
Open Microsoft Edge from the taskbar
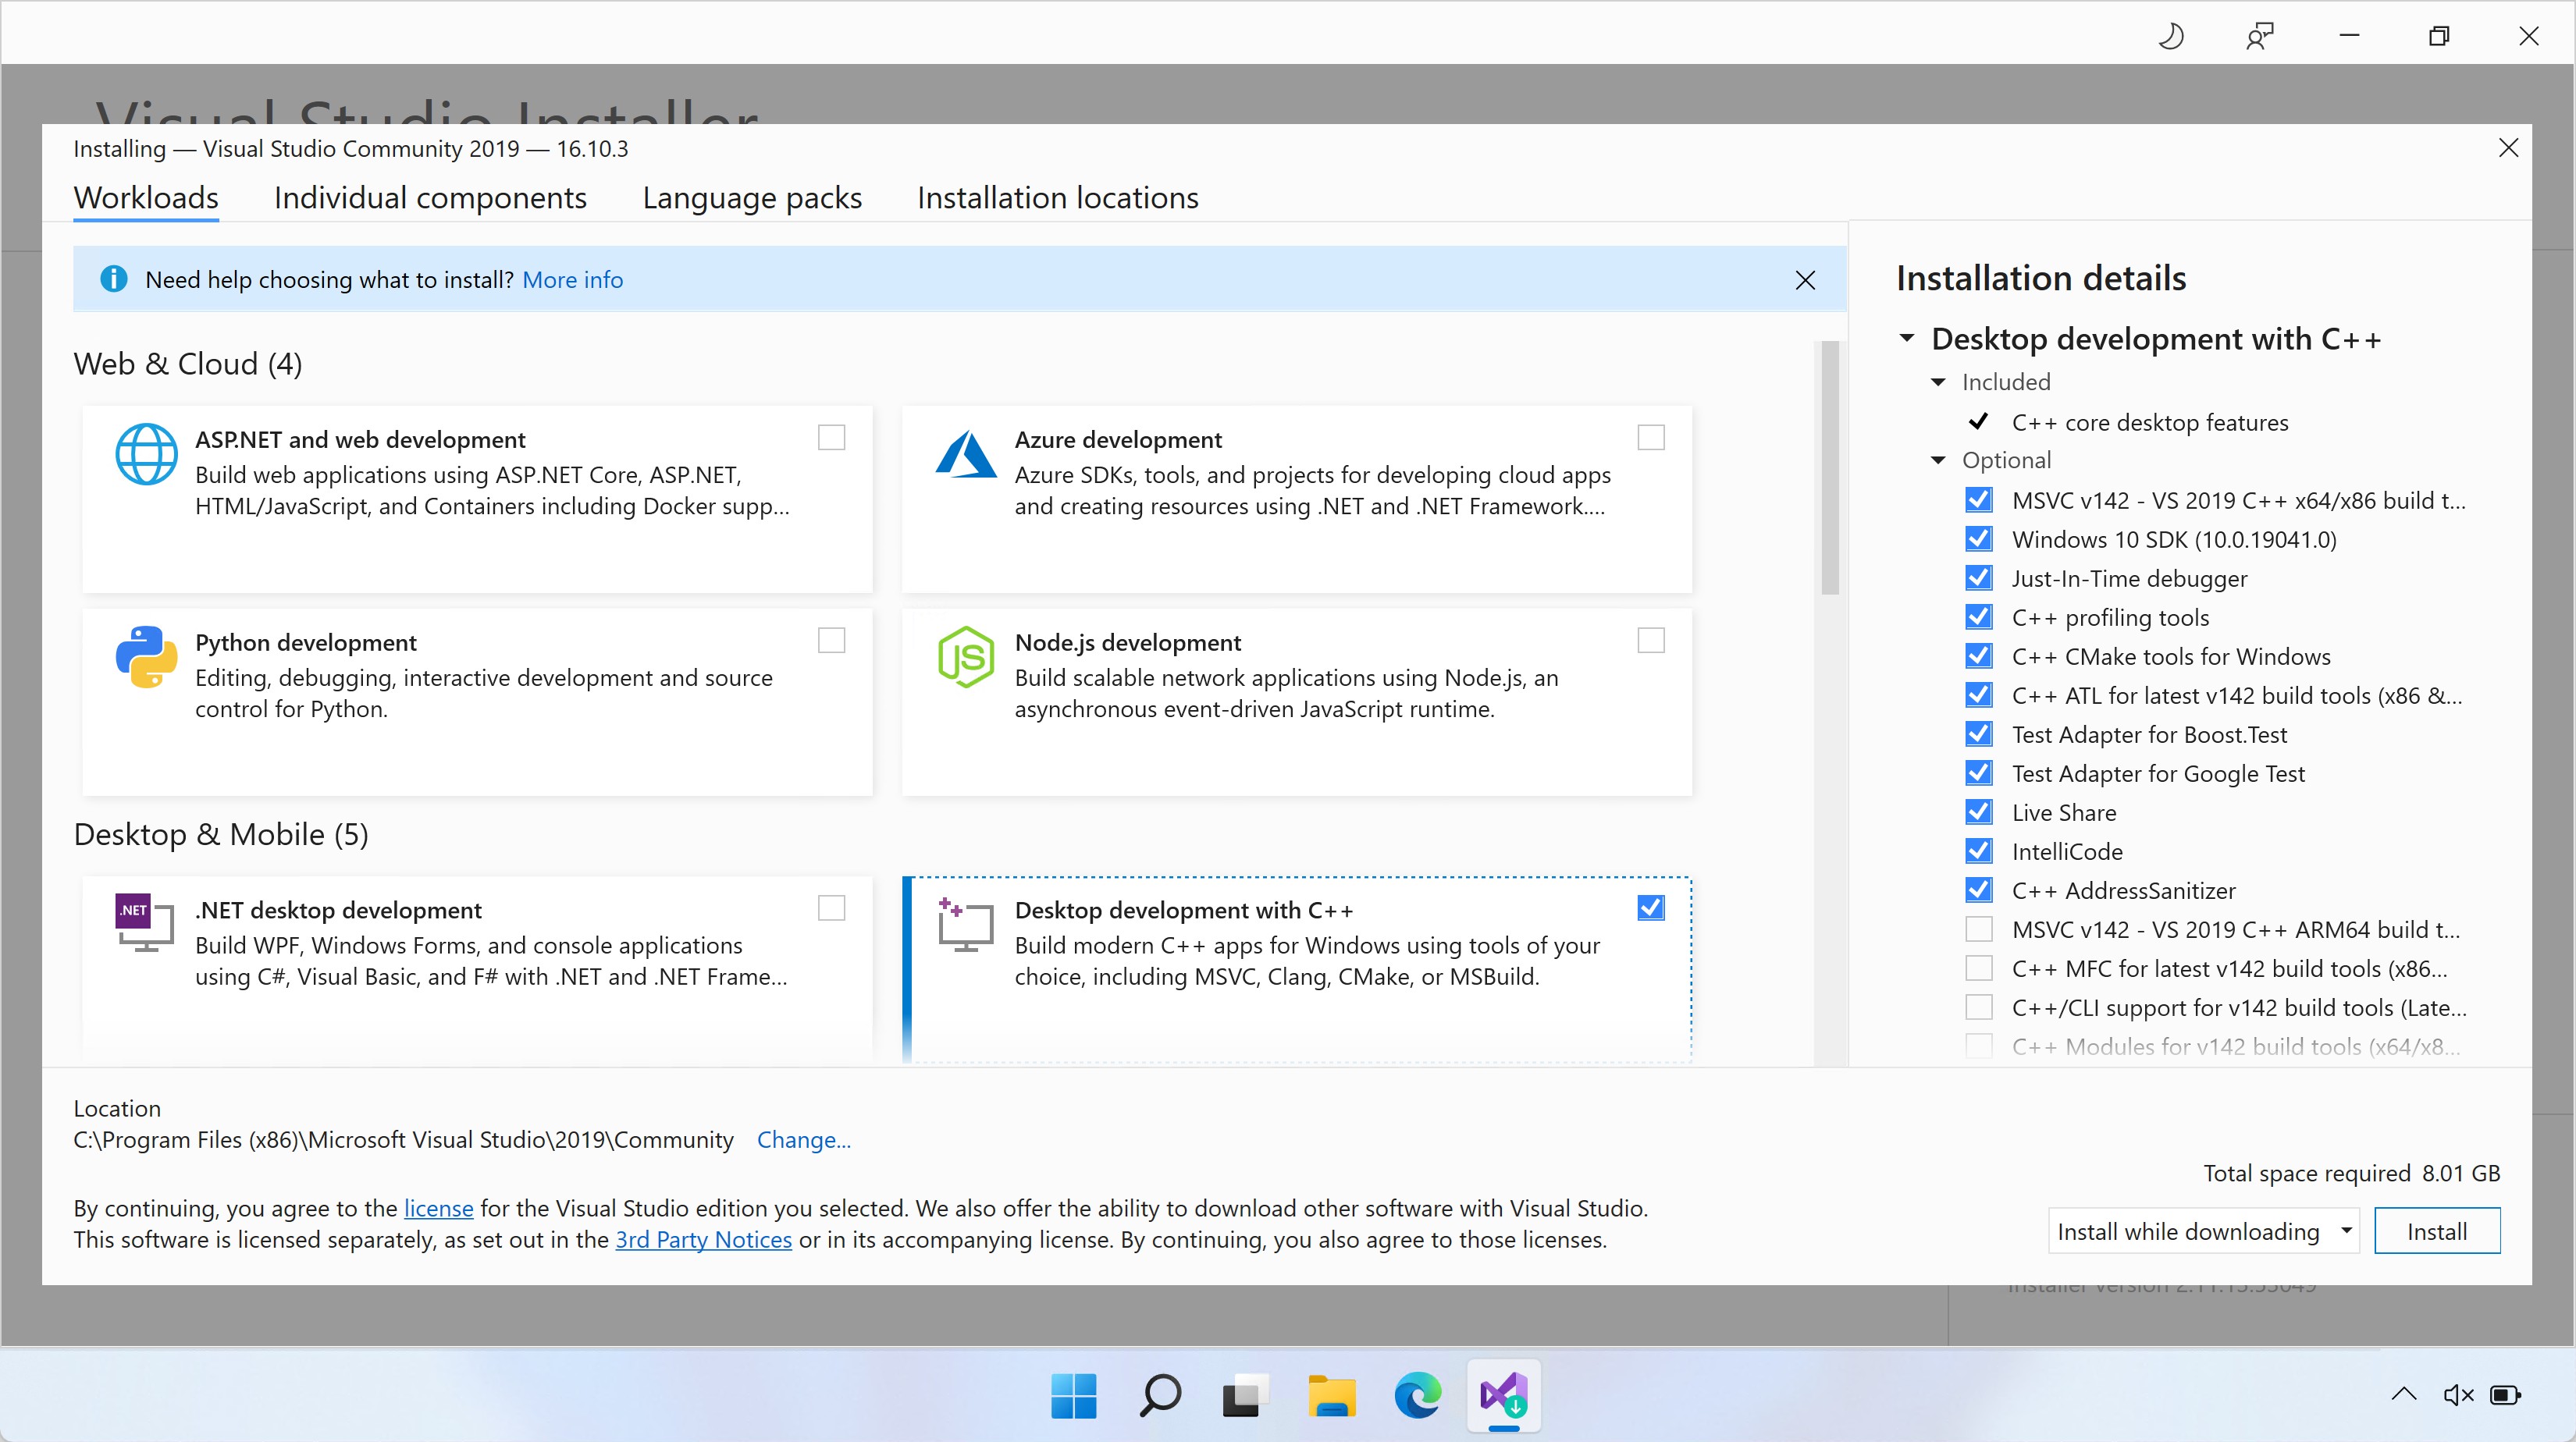(x=1417, y=1395)
